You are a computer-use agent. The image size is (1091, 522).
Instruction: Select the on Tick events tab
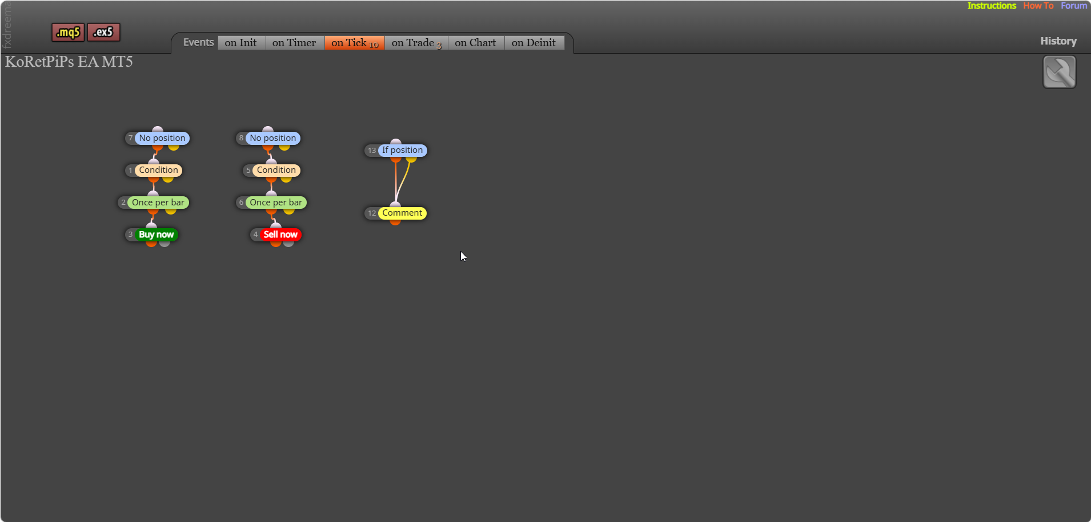point(354,43)
